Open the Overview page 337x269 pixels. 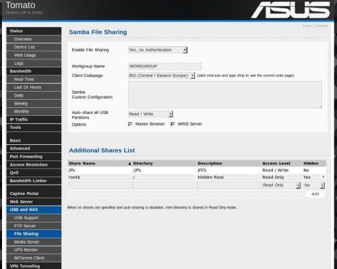click(x=34, y=39)
